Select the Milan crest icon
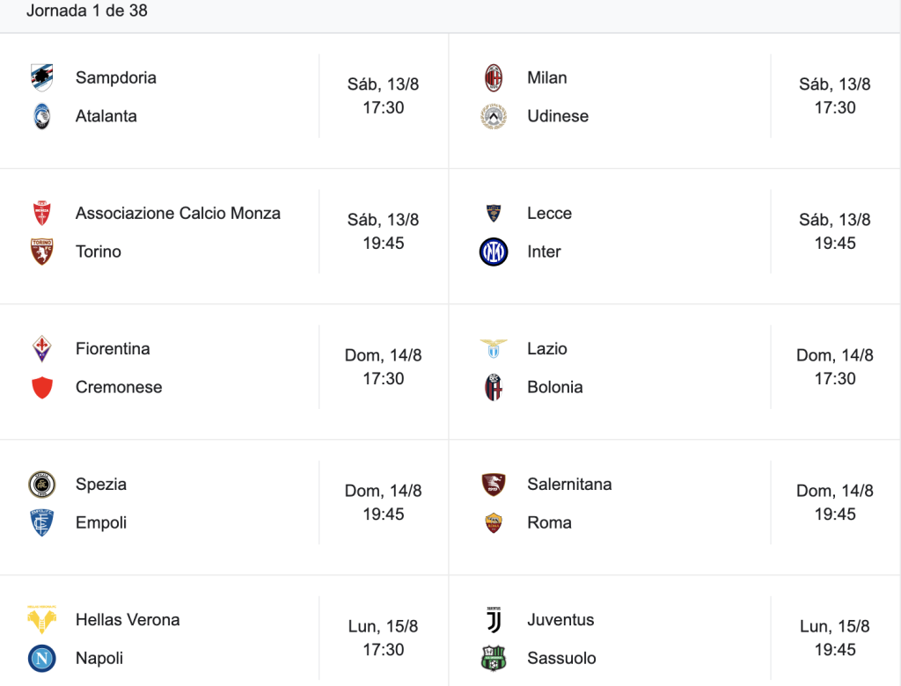901x686 pixels. [494, 77]
